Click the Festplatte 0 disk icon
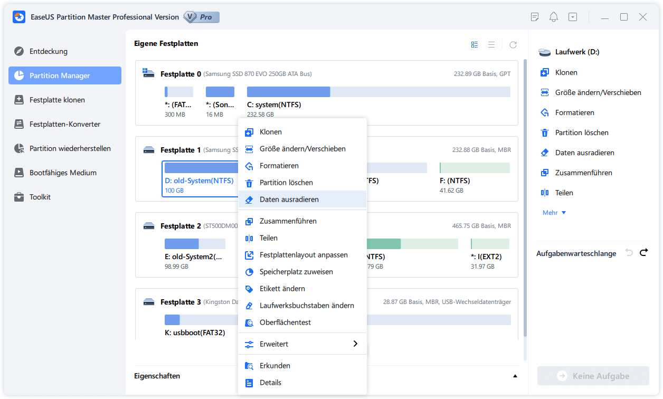The width and height of the screenshot is (663, 399). pos(149,73)
